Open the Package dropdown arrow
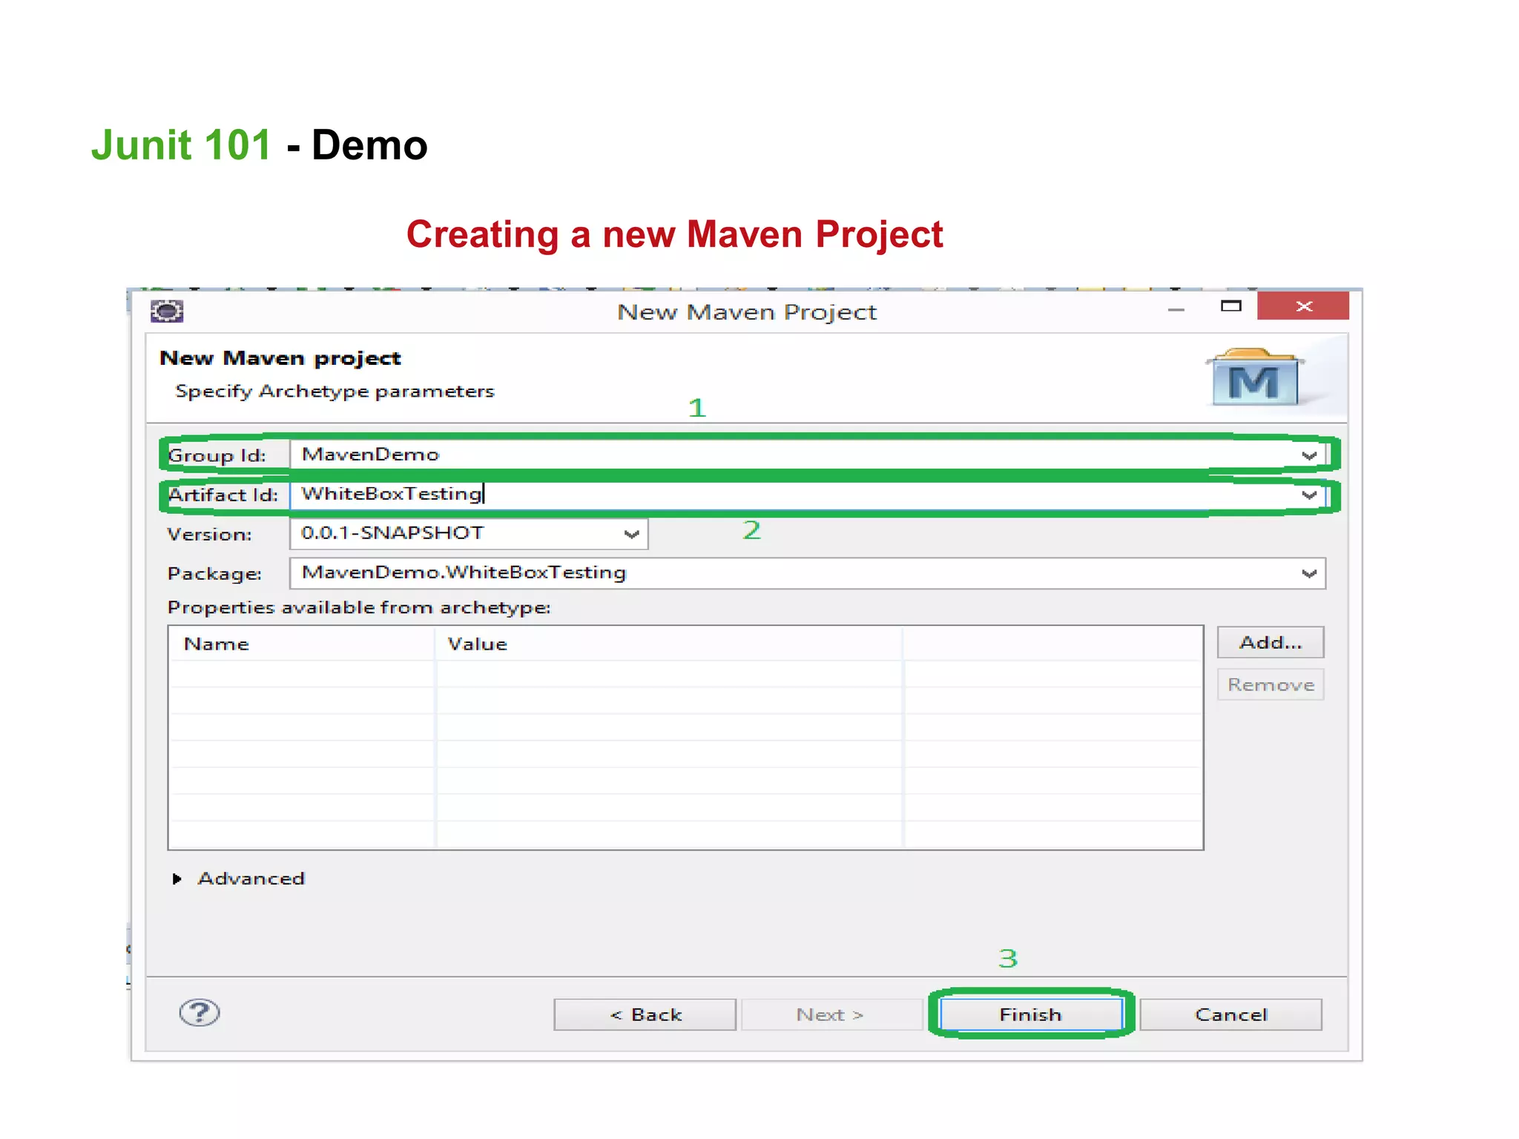The image size is (1519, 1139). pos(1309,573)
